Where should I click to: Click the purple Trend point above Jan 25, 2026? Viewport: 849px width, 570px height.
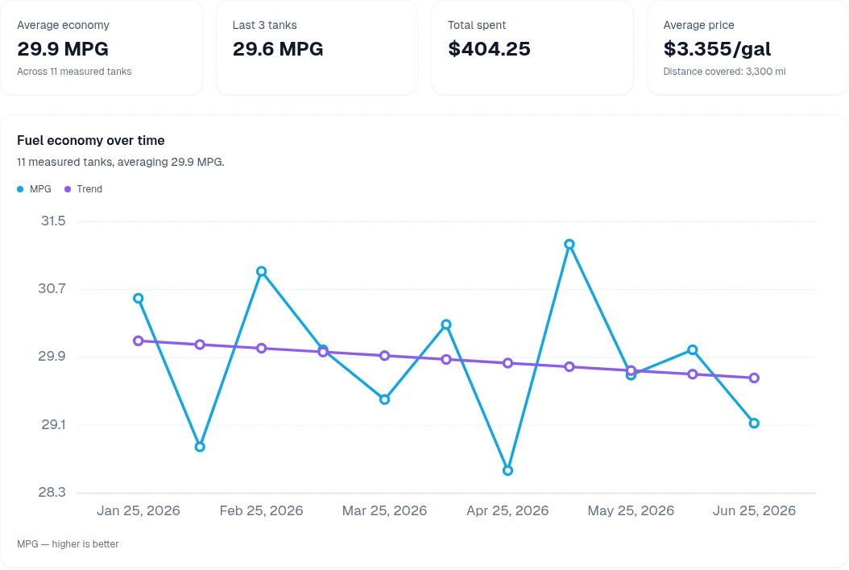tap(138, 341)
